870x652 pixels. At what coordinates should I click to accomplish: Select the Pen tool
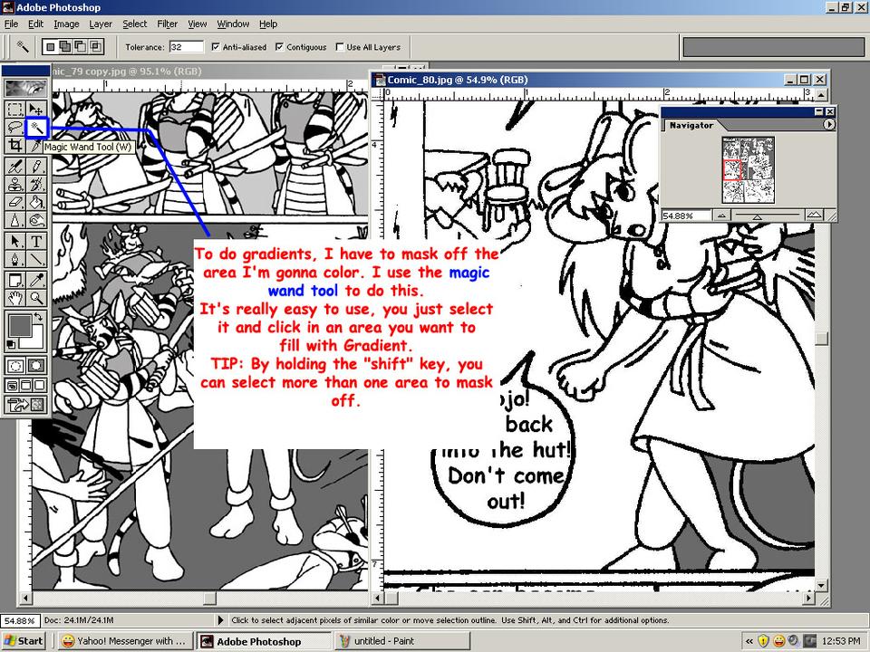[x=15, y=259]
